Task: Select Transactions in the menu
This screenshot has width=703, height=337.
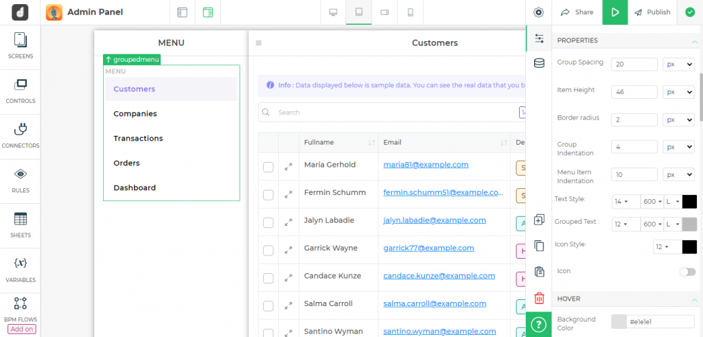Action: 138,138
